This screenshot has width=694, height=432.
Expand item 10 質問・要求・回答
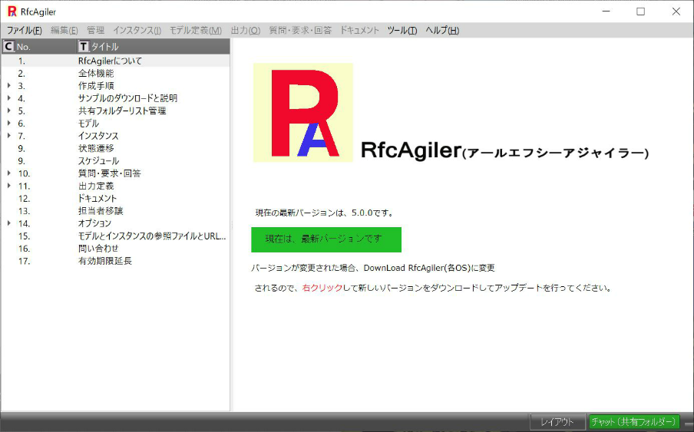(x=9, y=173)
